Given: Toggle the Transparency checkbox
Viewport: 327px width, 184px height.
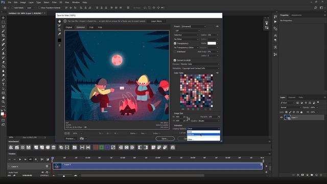Looking at the screenshot, I should pyautogui.click(x=175, y=43).
